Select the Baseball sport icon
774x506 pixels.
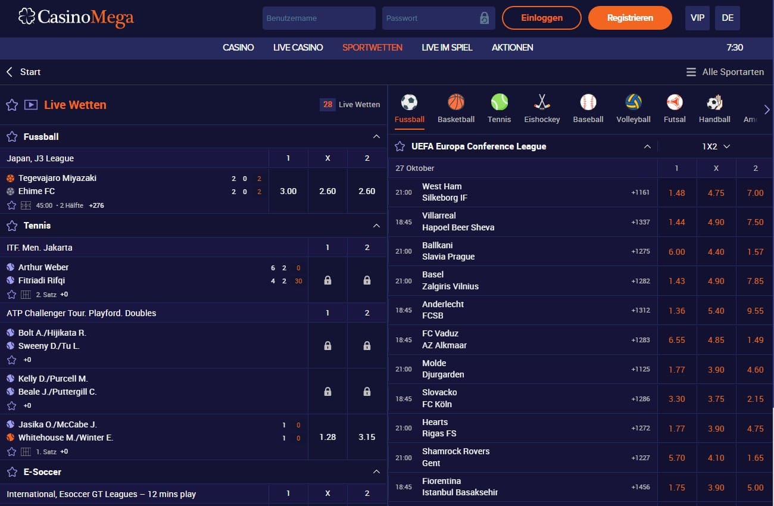tap(588, 102)
